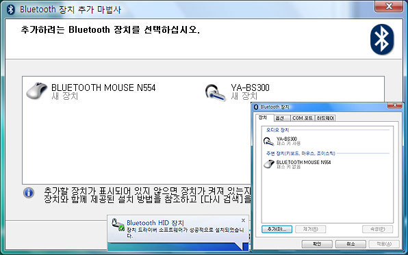Select YA-BS300 entry under 오디오 장치
The image size is (408, 255).
[282, 141]
